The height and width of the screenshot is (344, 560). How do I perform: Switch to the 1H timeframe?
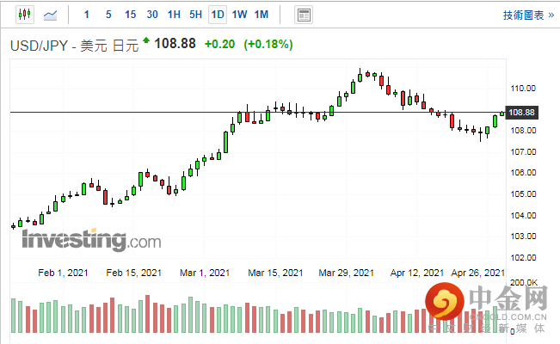click(174, 15)
